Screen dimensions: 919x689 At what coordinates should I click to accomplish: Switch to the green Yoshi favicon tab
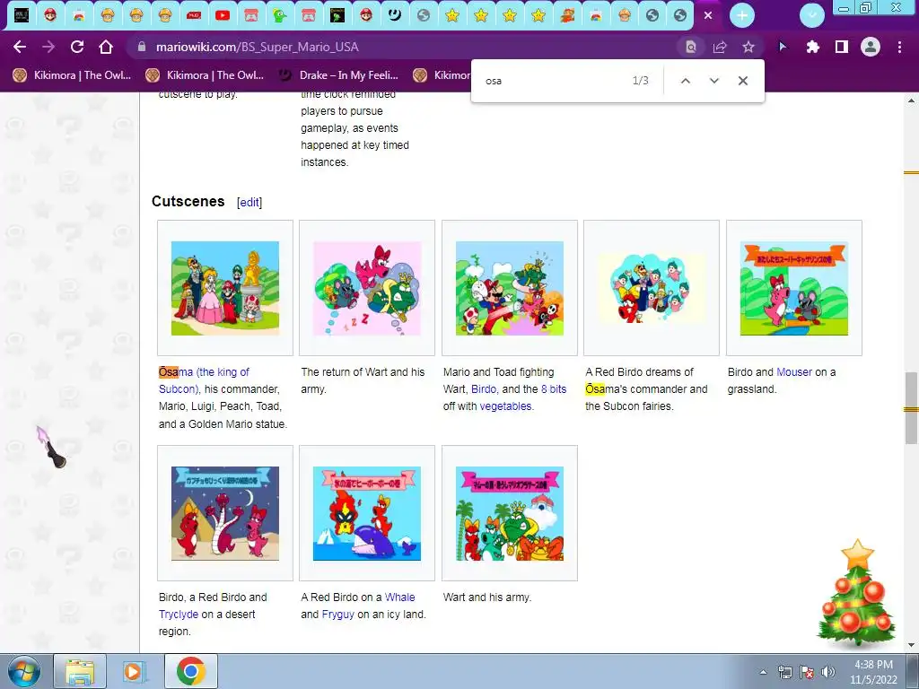pos(280,16)
